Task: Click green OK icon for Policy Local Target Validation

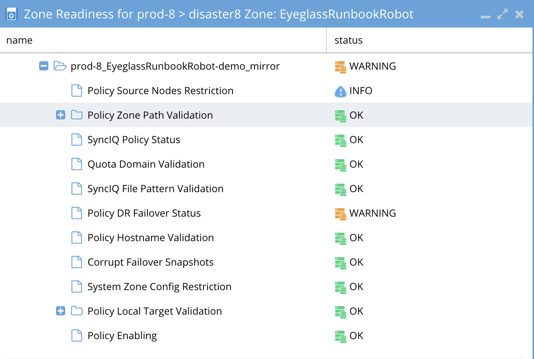Action: tap(340, 312)
